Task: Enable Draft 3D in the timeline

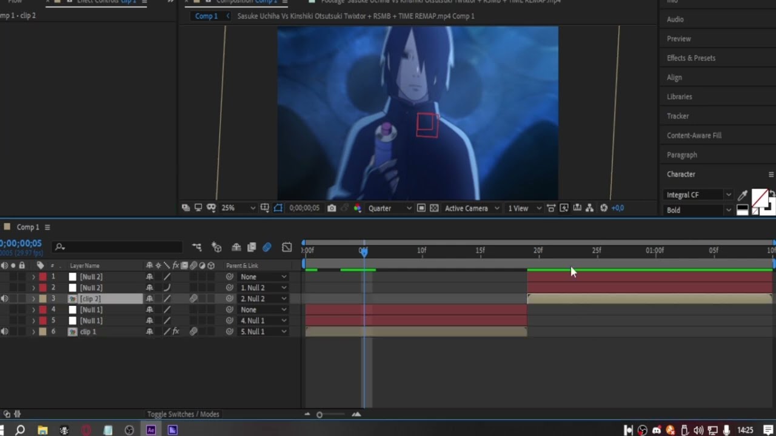Action: [x=216, y=247]
